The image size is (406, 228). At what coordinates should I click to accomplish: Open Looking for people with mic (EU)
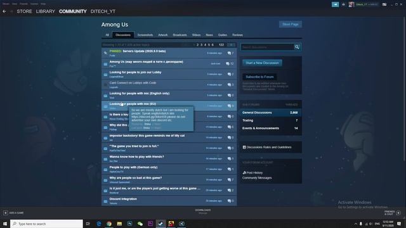pyautogui.click(x=169, y=106)
